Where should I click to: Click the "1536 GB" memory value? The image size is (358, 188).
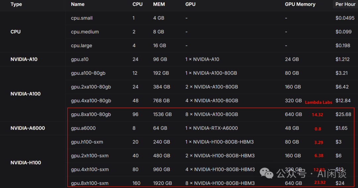162,114
